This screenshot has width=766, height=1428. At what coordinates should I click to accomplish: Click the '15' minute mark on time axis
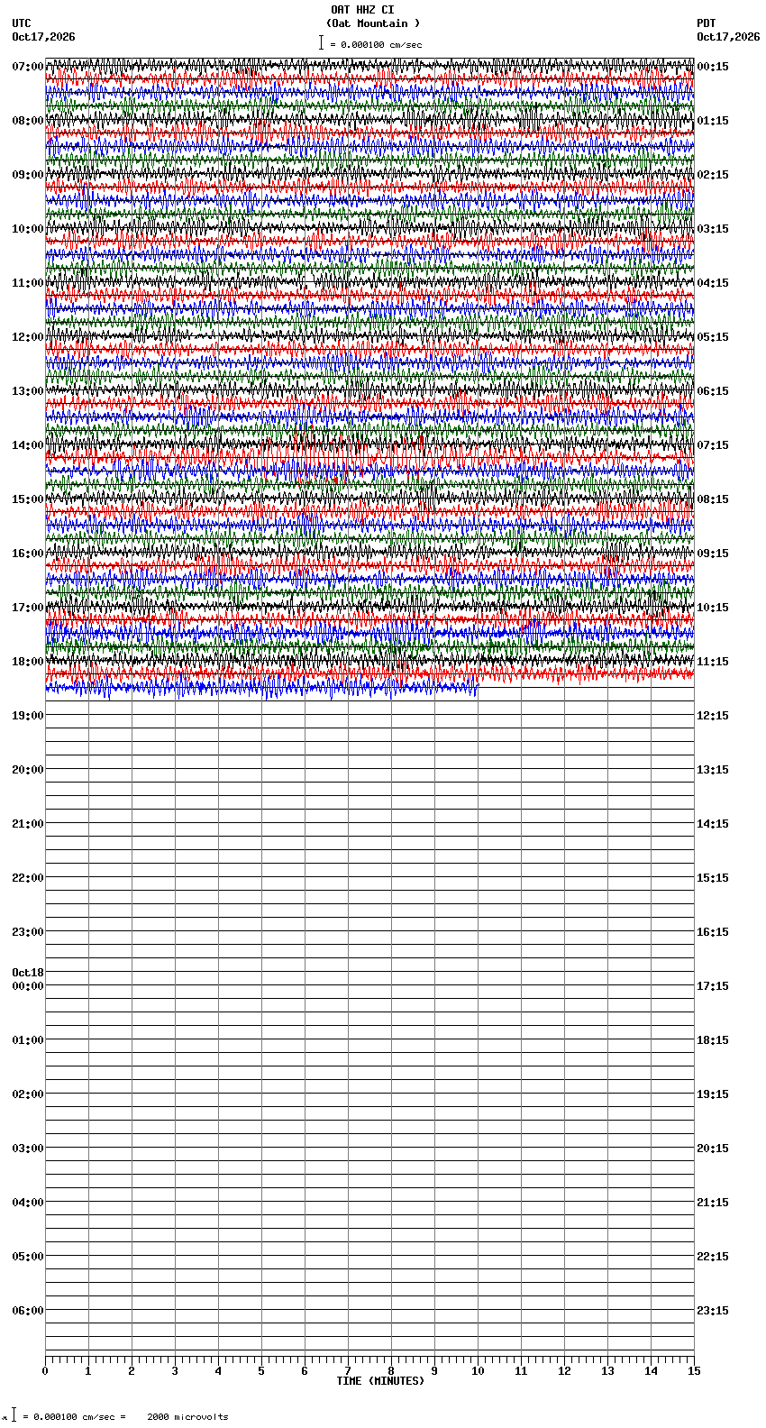click(x=694, y=1371)
